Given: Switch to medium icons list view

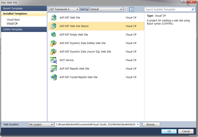Looking at the screenshot, I should (132, 10).
